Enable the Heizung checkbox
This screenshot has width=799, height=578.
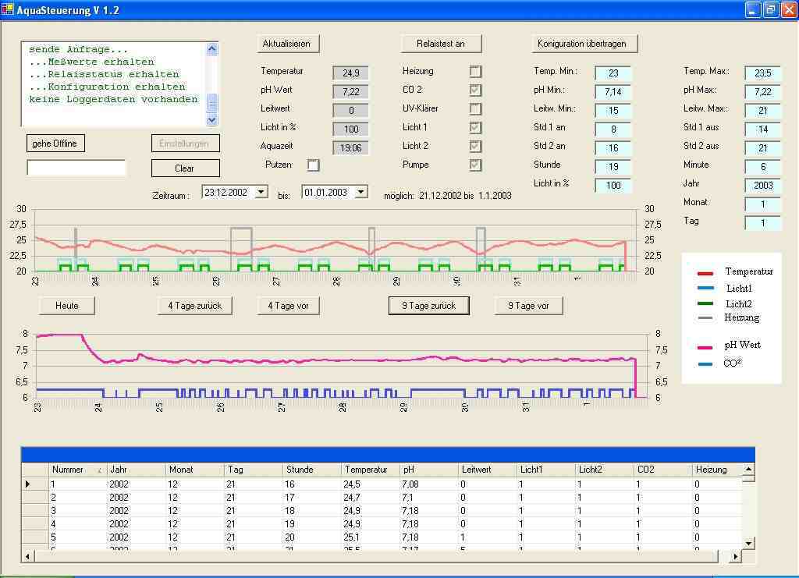[x=475, y=72]
